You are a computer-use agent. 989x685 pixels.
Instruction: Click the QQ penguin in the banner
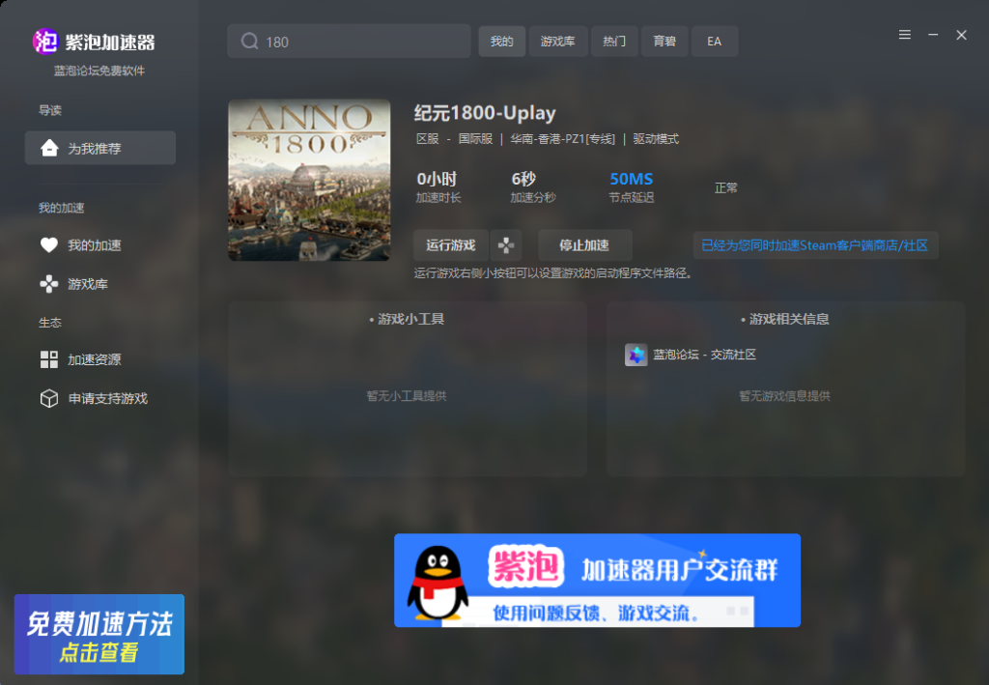pos(438,583)
